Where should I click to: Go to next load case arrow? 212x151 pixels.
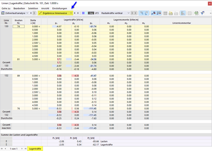[135, 13]
